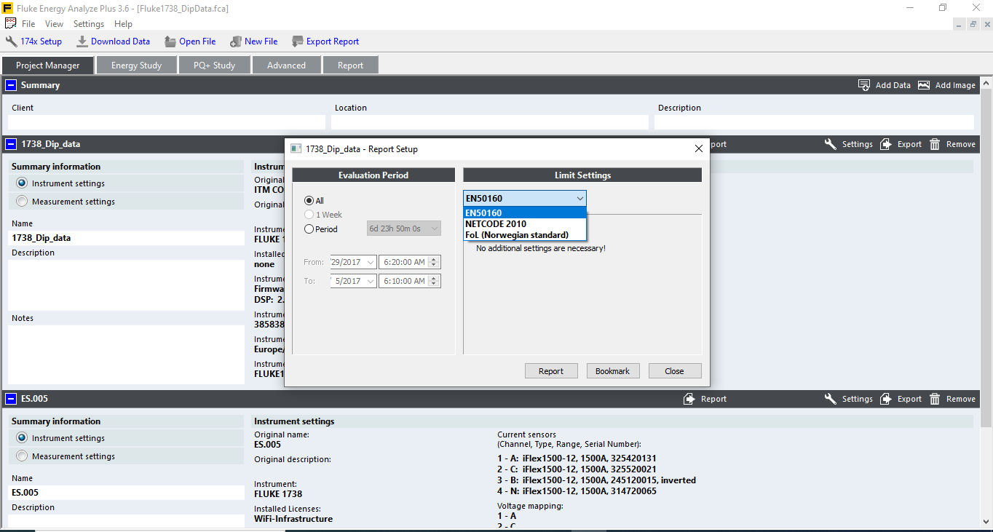Screen dimensions: 993x532
Task: Select the 1 Week radio option
Action: [x=309, y=215]
